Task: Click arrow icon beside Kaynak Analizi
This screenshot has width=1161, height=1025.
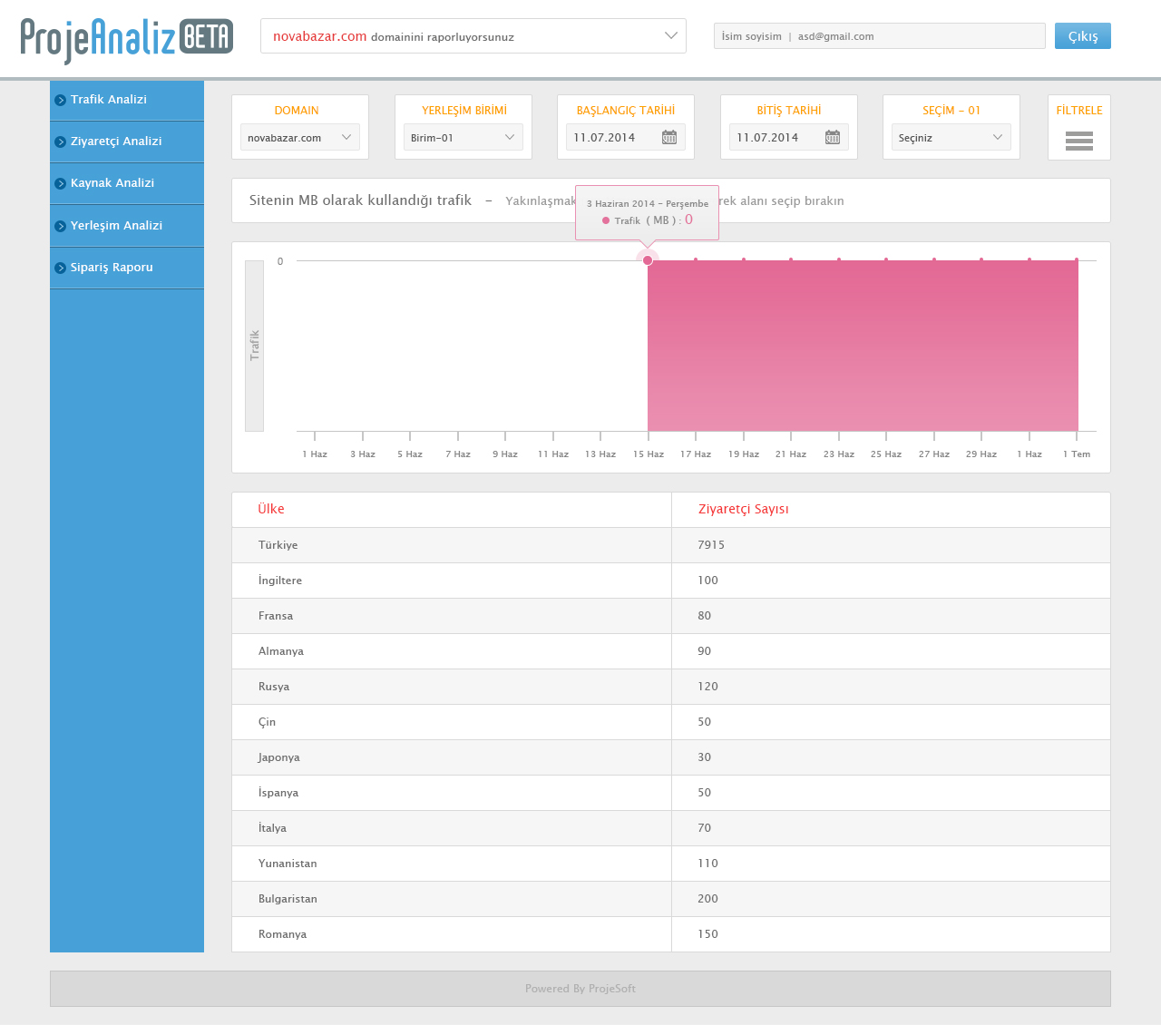Action: click(61, 184)
